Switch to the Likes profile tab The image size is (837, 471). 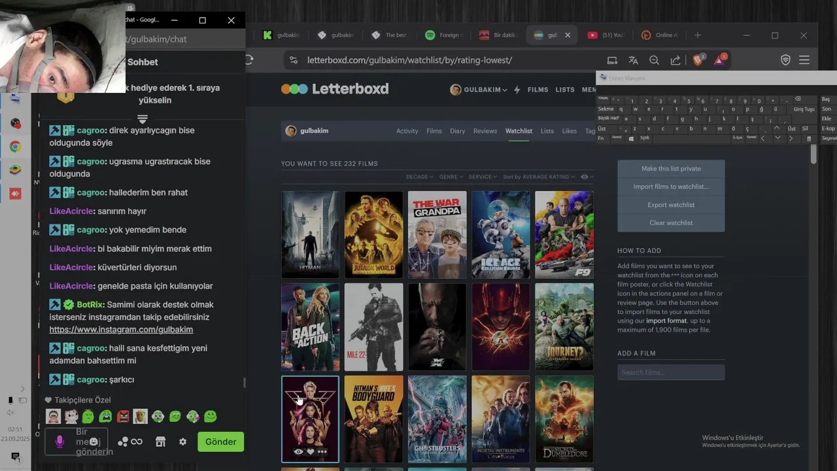point(570,131)
